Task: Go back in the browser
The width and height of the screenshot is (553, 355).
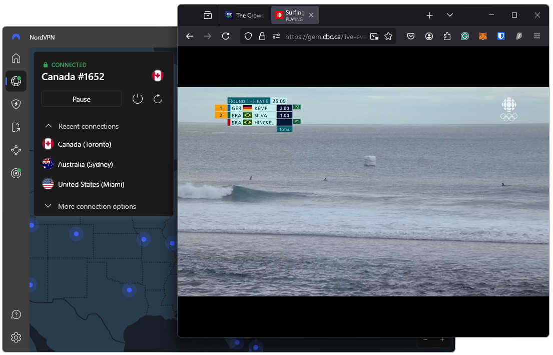Action: point(190,37)
